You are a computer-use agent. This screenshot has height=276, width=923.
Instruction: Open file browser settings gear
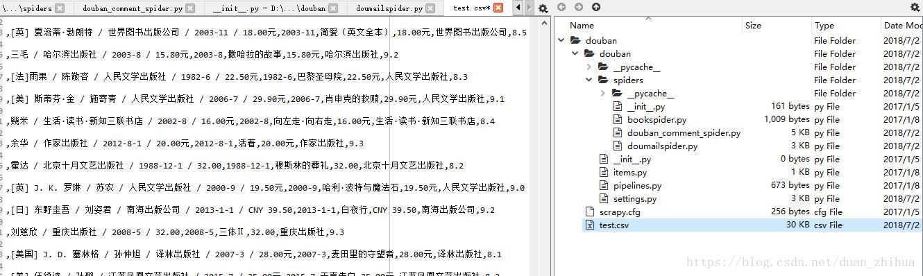pyautogui.click(x=915, y=8)
